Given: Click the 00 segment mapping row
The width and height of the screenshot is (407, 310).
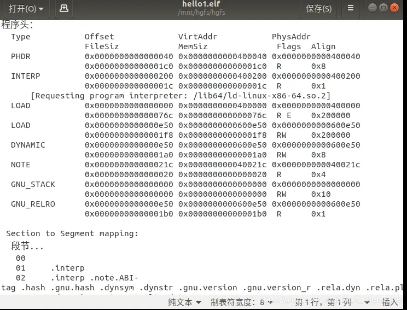Looking at the screenshot, I should (x=20, y=259).
